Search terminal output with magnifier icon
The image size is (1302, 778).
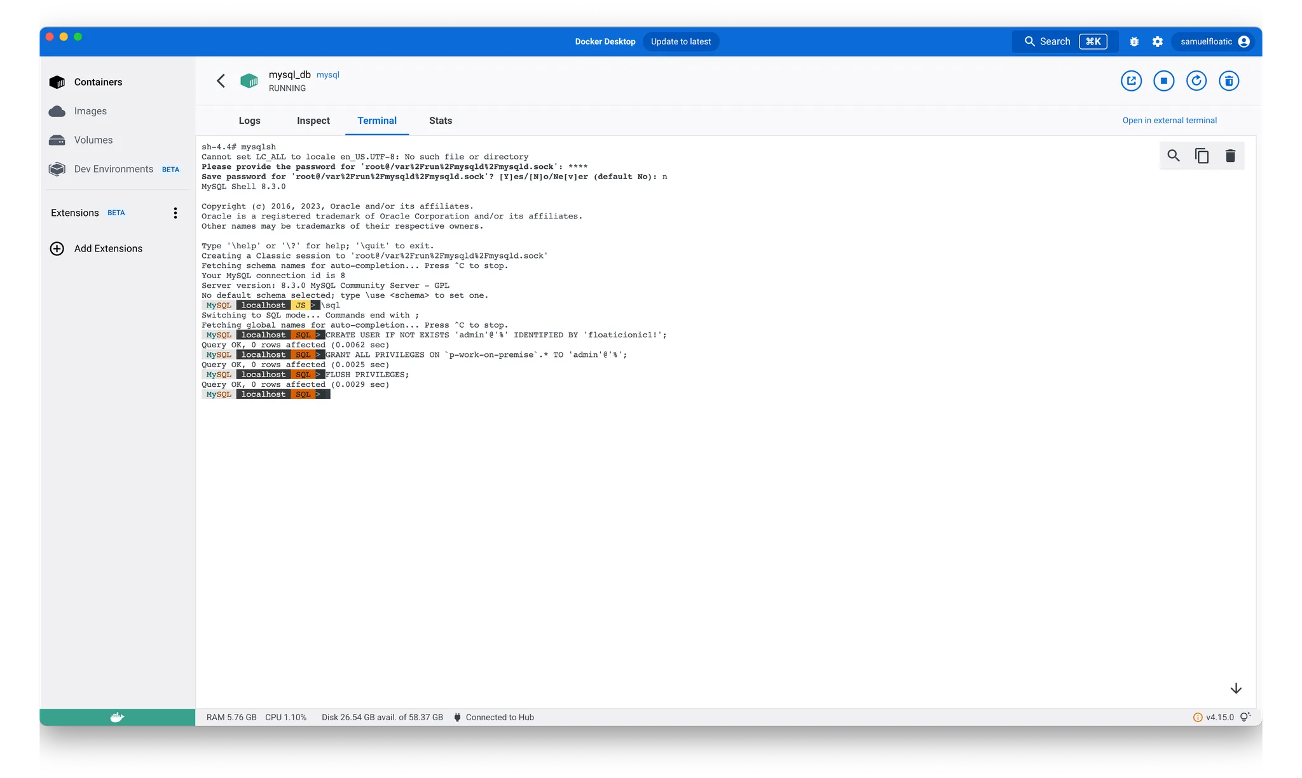[x=1173, y=156]
